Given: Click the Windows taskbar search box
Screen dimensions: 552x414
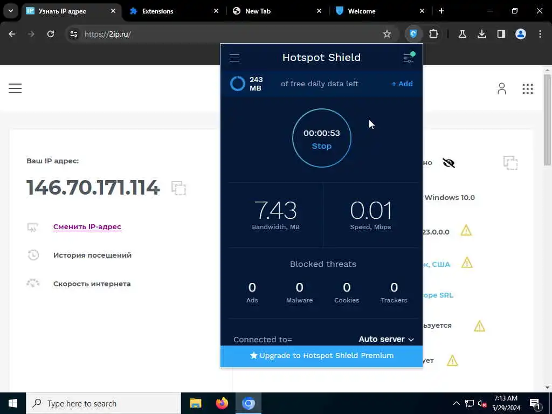Looking at the screenshot, I should point(103,403).
